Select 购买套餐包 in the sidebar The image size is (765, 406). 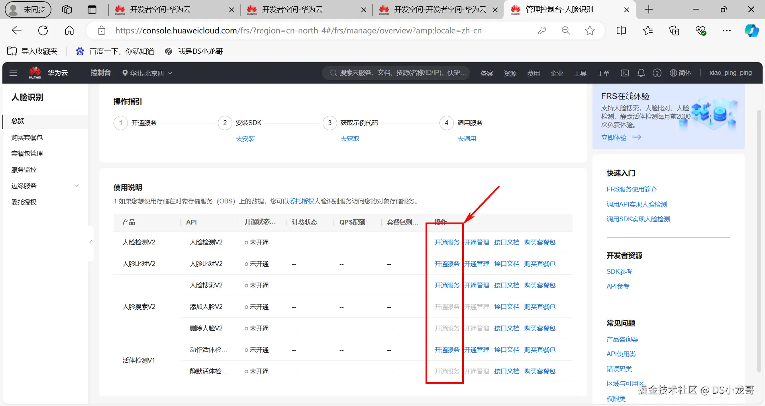[27, 137]
